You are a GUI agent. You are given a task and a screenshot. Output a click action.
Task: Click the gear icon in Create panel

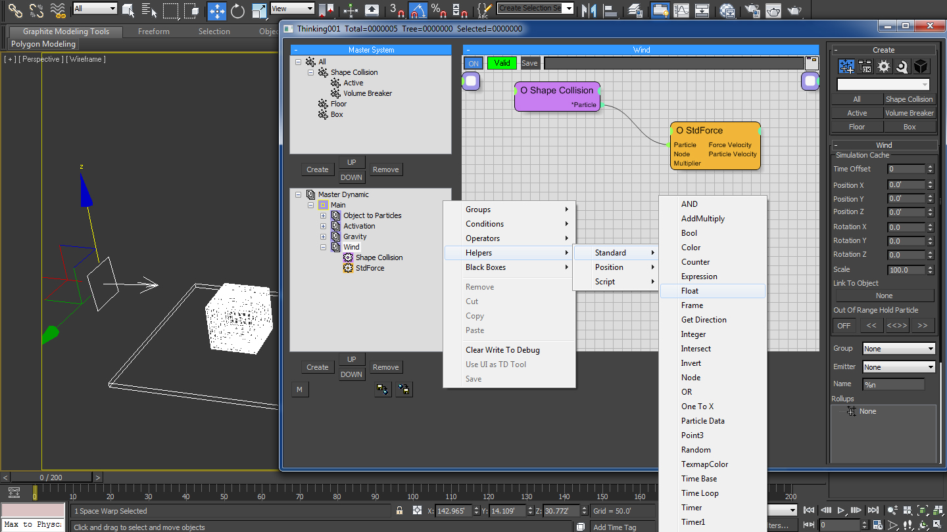click(x=884, y=66)
